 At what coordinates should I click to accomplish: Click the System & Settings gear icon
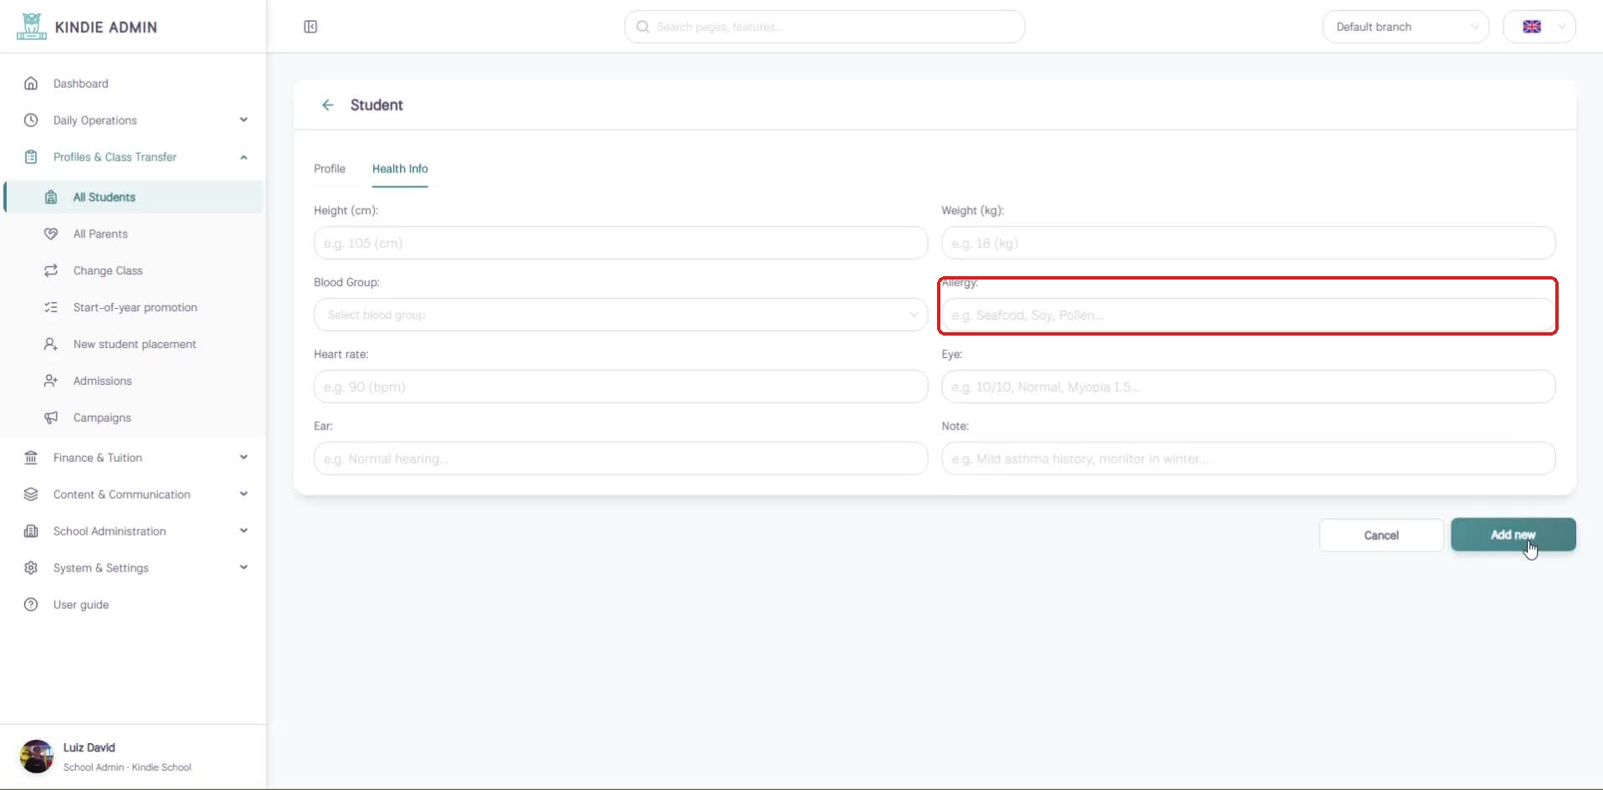(x=31, y=568)
